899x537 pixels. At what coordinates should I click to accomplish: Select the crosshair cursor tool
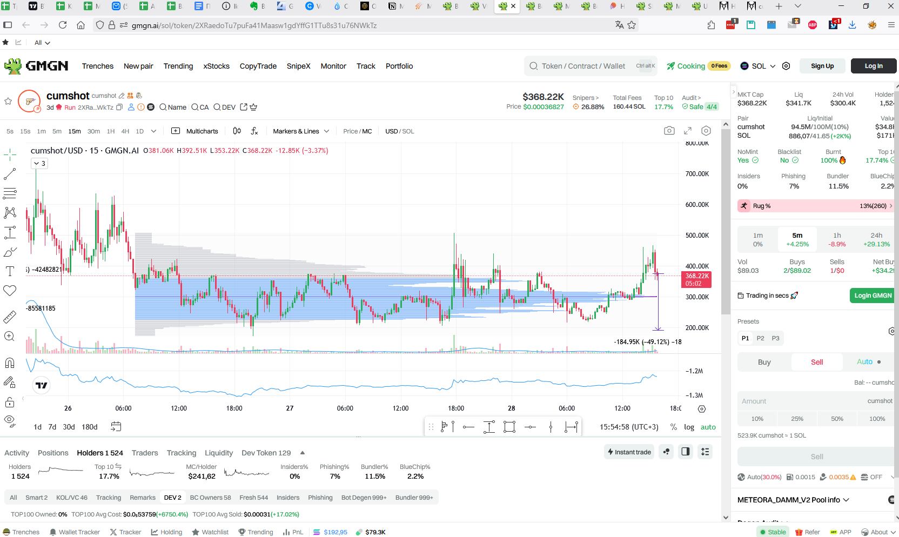pyautogui.click(x=10, y=155)
